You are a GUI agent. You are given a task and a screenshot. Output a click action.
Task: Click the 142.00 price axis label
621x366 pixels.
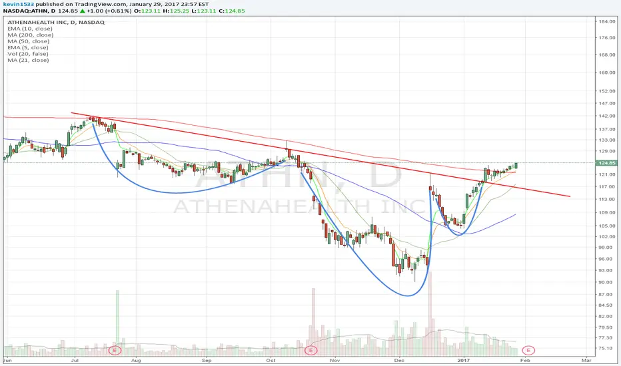tap(607, 116)
